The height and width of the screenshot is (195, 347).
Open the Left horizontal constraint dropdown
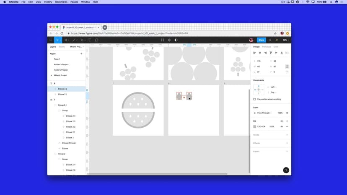pyautogui.click(x=273, y=87)
